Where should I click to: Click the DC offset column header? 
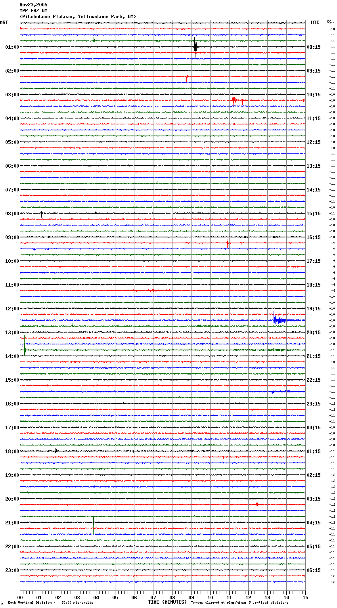329,22
